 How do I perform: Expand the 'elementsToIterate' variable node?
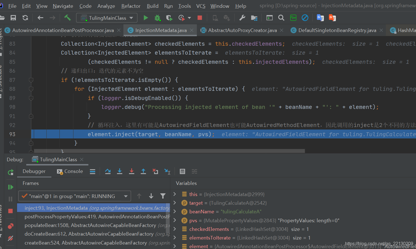click(175, 238)
